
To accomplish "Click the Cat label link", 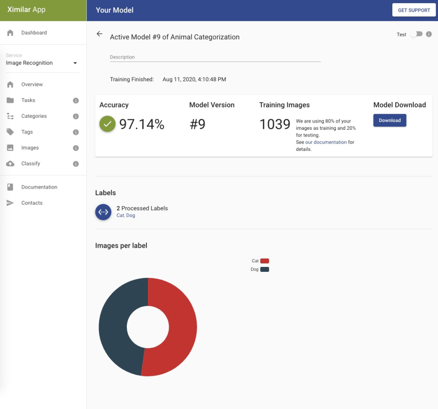I will (x=120, y=215).
